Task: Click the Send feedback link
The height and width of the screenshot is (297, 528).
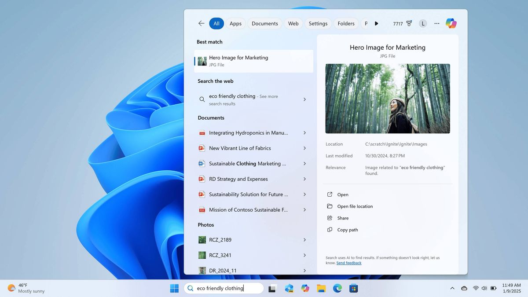Action: (x=348, y=263)
